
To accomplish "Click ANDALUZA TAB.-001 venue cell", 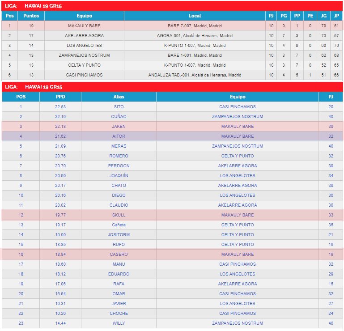I will (x=195, y=75).
